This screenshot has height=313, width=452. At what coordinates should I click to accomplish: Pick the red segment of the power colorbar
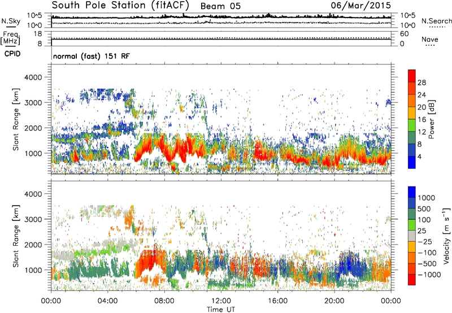[412, 76]
